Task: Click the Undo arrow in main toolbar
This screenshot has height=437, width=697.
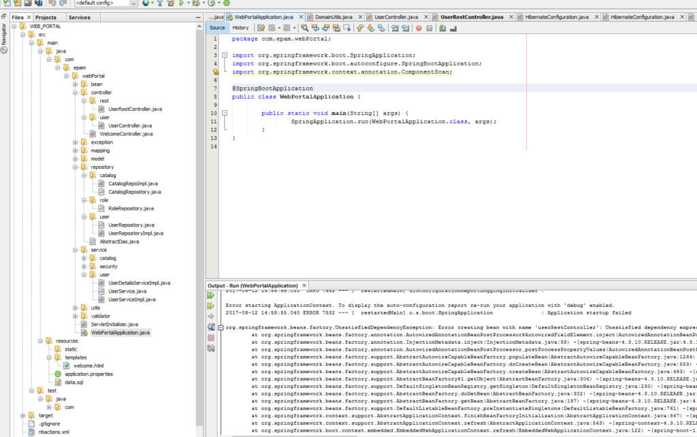Action: (x=52, y=3)
